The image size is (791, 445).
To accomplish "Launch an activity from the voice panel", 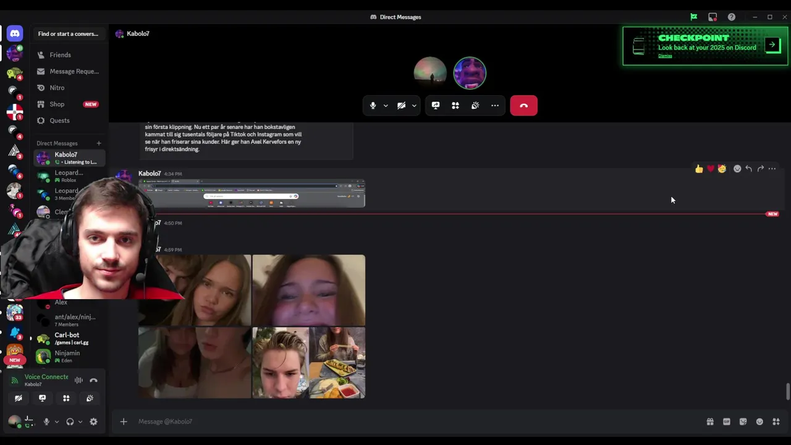I will coord(66,399).
